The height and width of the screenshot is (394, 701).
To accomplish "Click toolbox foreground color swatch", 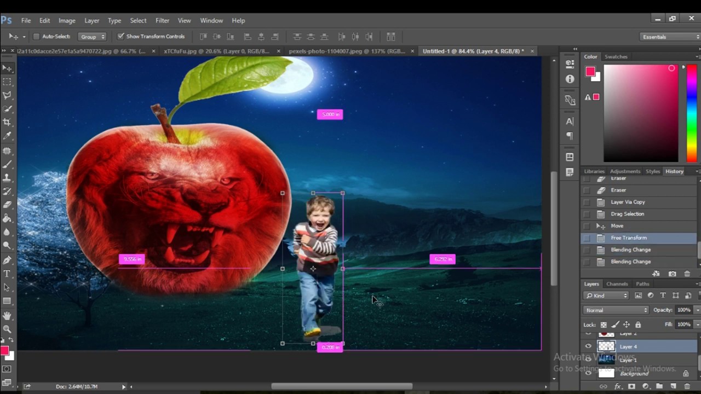I will click(x=4, y=351).
